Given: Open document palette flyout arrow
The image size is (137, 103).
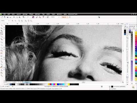Looking at the screenshot, I should pyautogui.click(x=5, y=84).
